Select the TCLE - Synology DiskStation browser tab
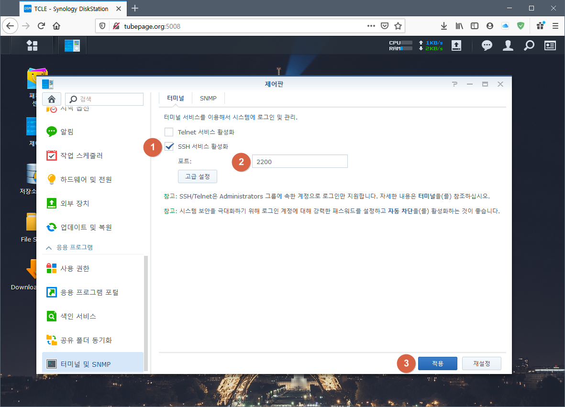Viewport: 565px width, 407px height. tap(73, 9)
